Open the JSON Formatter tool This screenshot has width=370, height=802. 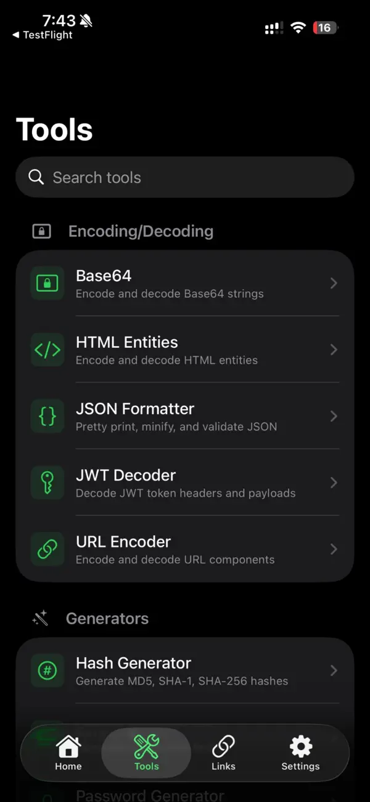[x=185, y=416]
